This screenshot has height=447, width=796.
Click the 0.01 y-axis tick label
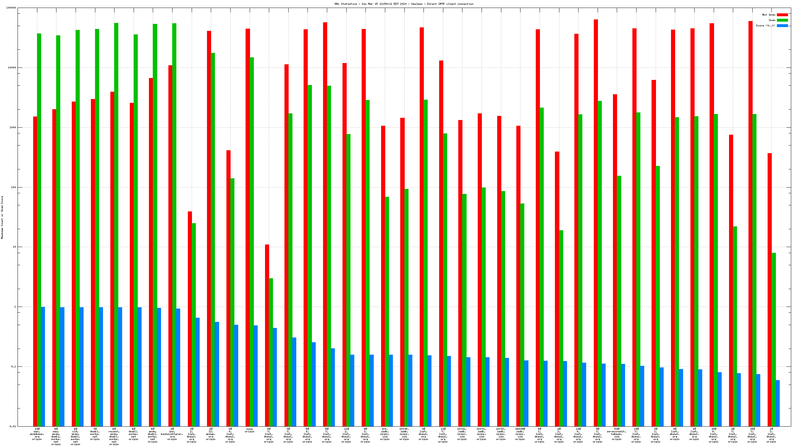click(12, 426)
